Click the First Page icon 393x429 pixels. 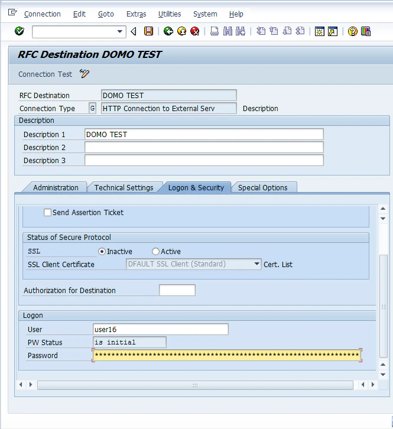pos(261,31)
